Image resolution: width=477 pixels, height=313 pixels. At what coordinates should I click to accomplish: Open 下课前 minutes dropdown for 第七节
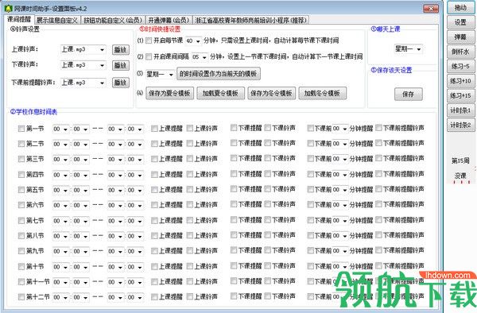tap(339, 221)
